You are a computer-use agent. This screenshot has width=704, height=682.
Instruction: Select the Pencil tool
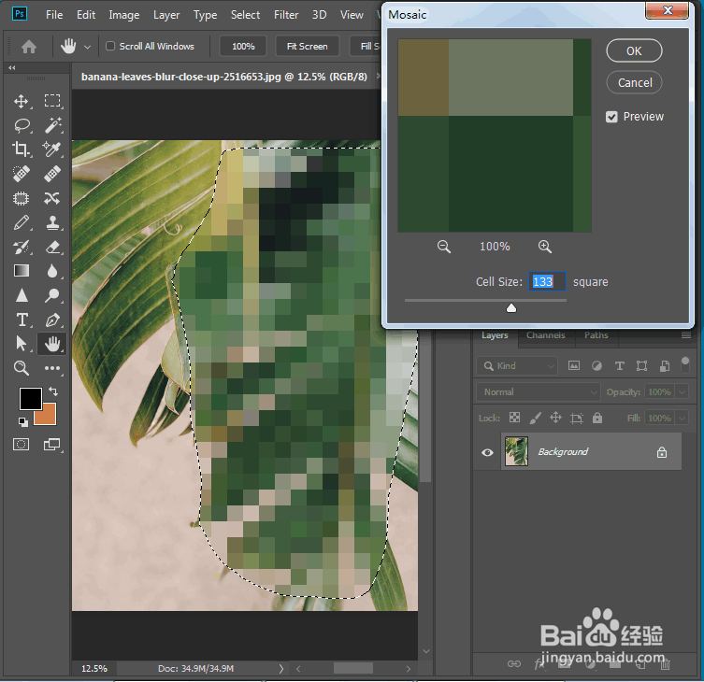pos(22,222)
